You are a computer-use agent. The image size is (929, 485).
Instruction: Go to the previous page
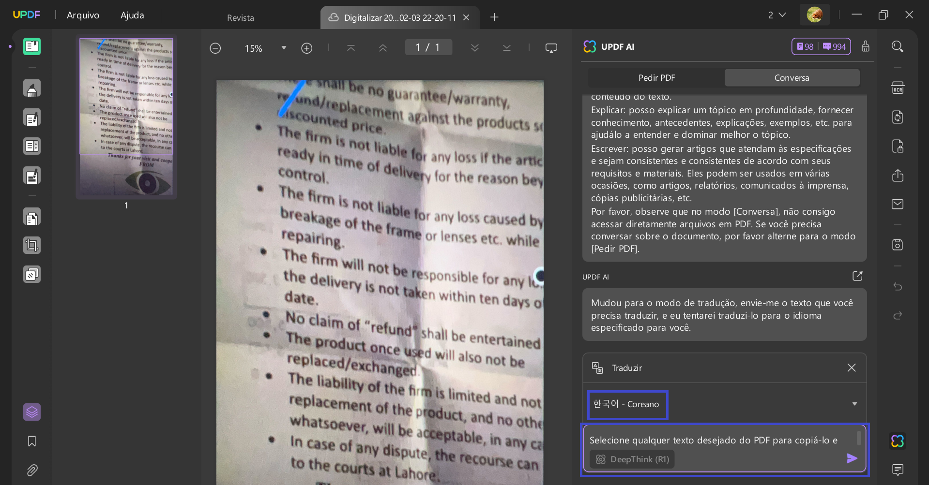coord(383,48)
